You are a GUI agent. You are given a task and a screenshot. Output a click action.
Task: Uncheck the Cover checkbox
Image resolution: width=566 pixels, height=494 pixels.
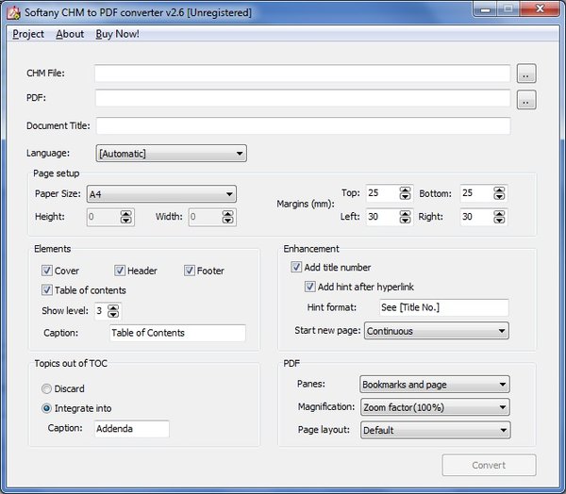coord(47,272)
